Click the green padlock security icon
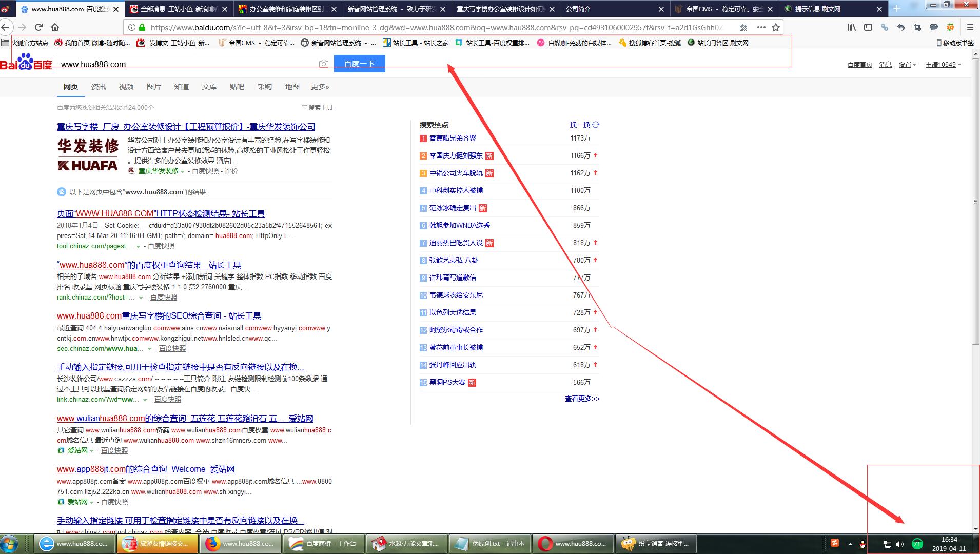This screenshot has width=980, height=554. pyautogui.click(x=142, y=27)
